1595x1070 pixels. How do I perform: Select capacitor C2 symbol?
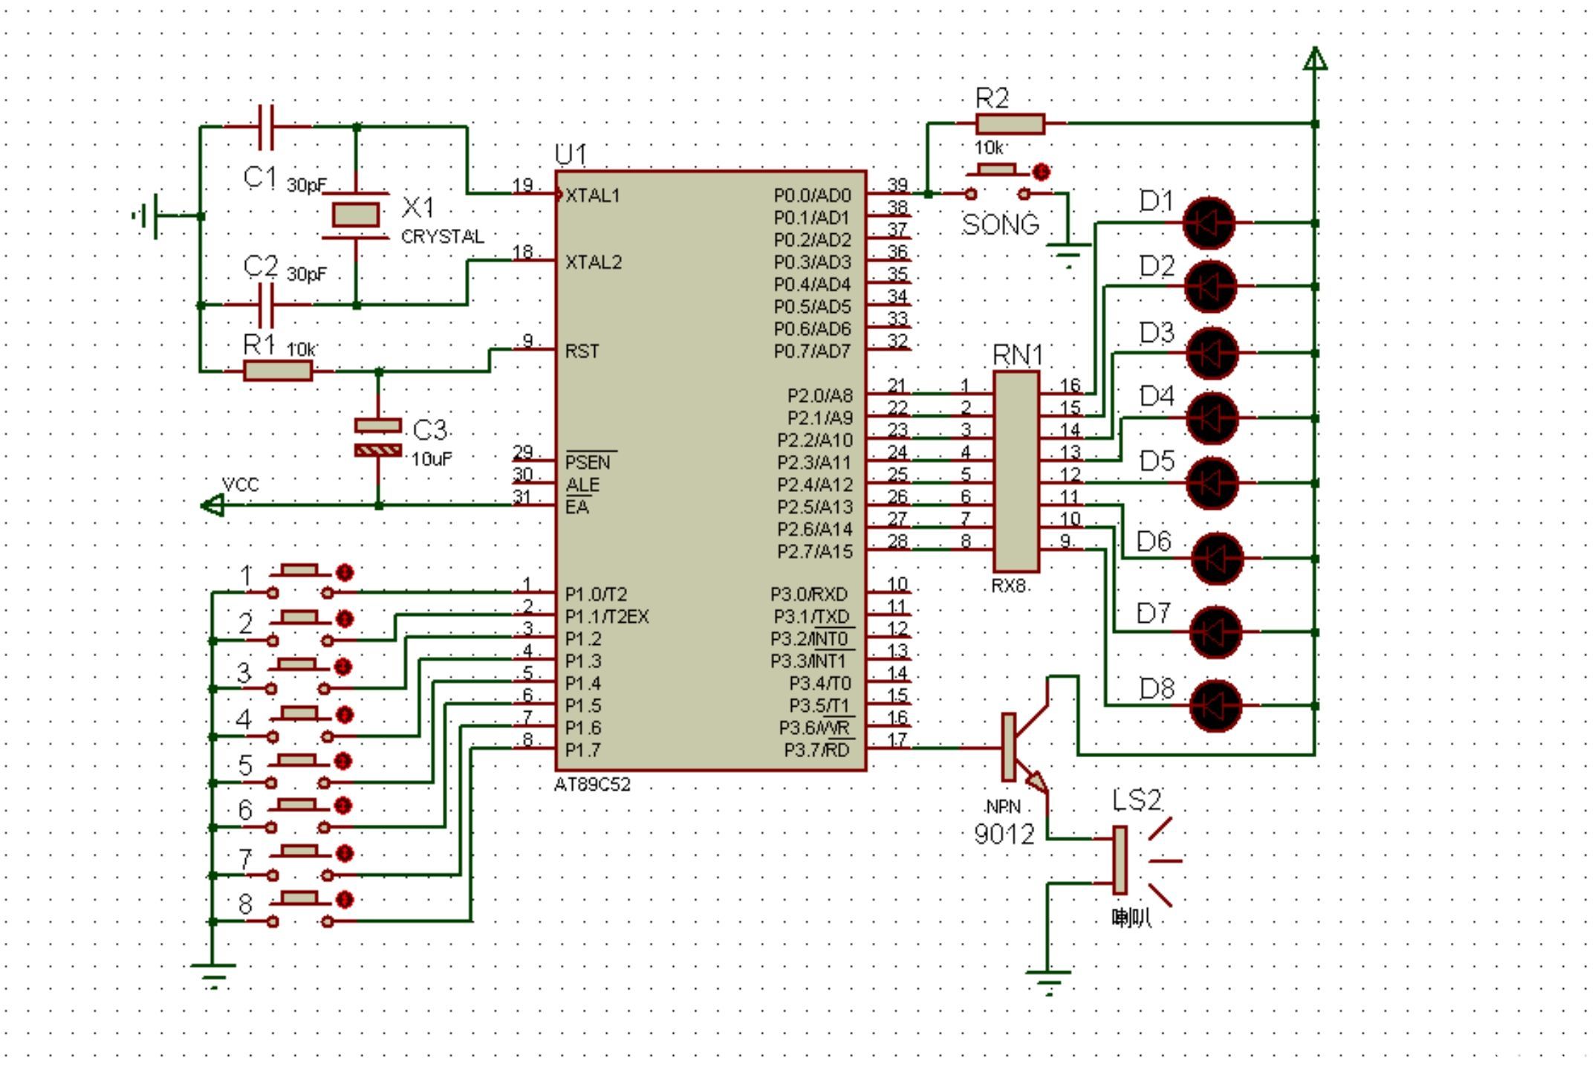tap(267, 305)
